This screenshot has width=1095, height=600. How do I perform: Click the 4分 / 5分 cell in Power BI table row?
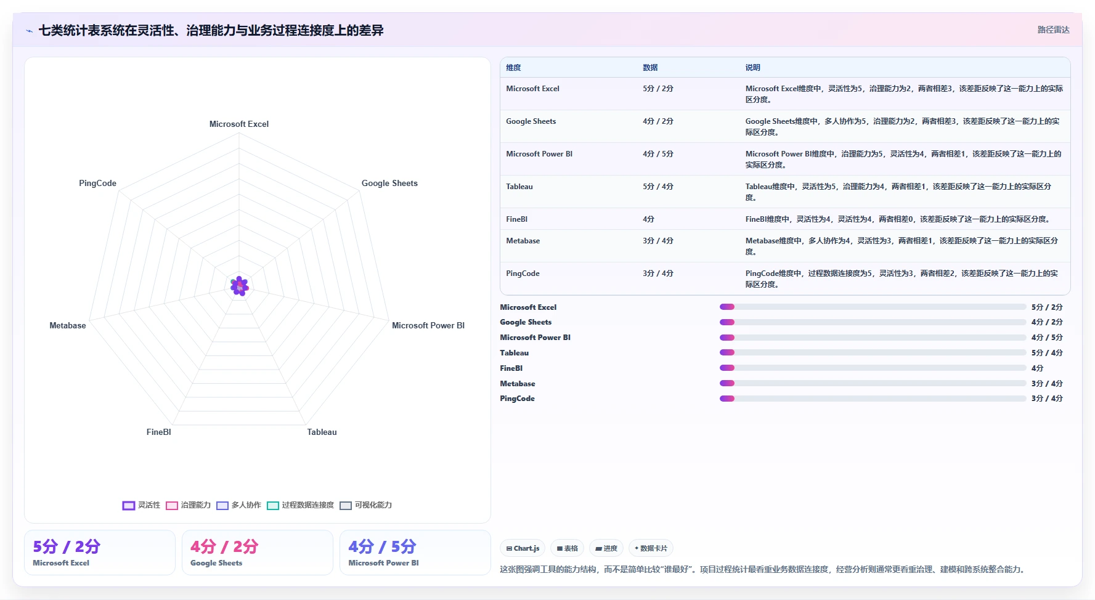point(658,154)
